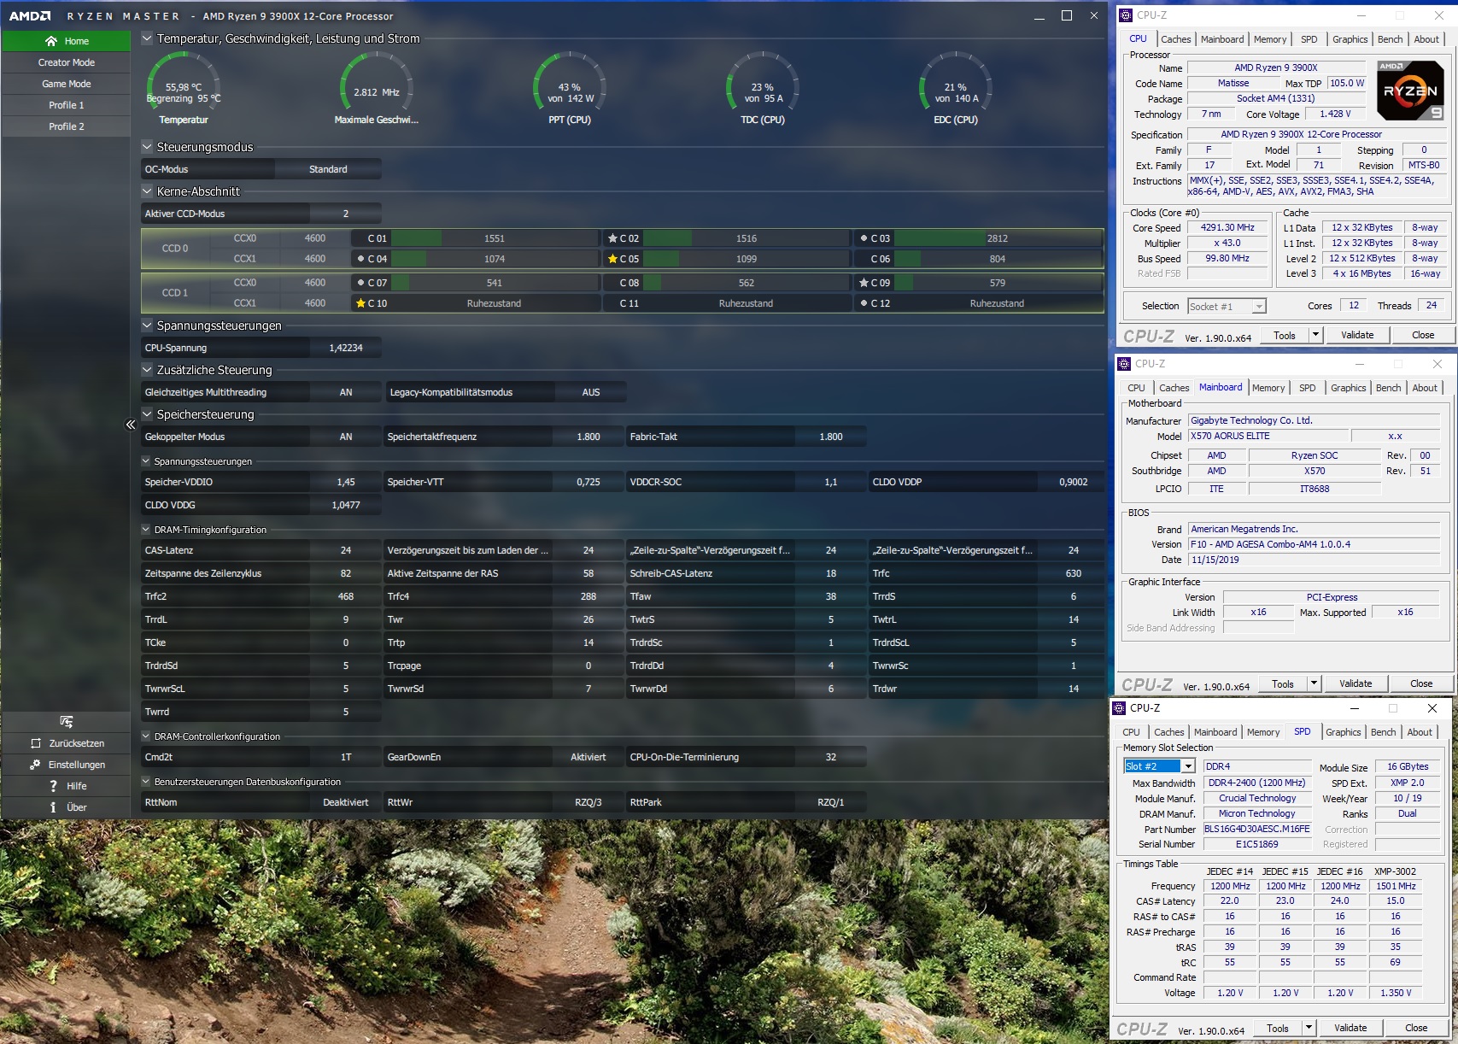Open the Tools dropdown arrow in the CPU-Z window showing the SPD tab
The width and height of the screenshot is (1458, 1044).
click(x=1309, y=1028)
